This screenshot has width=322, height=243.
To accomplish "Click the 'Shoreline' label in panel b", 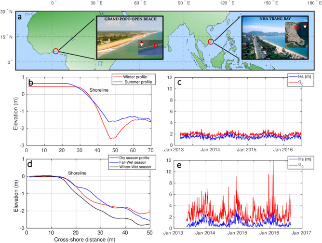I will pyautogui.click(x=99, y=90).
